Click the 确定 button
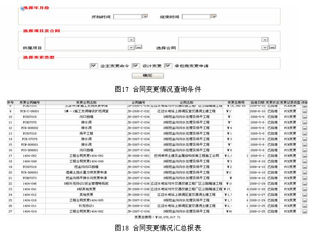Image resolution: width=310 pixels, height=232 pixels. pyautogui.click(x=148, y=76)
